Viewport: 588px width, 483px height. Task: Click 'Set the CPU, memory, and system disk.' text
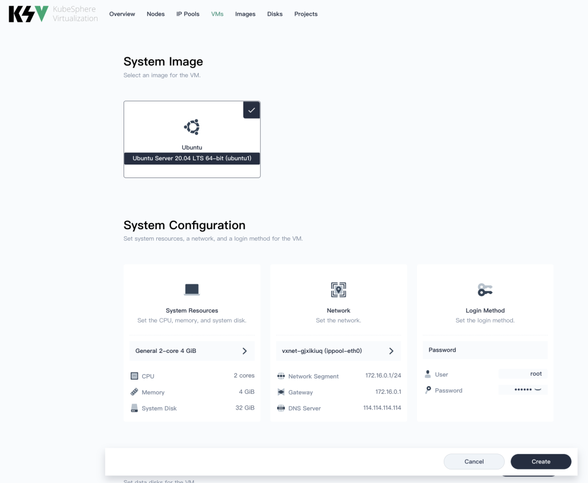pos(192,320)
